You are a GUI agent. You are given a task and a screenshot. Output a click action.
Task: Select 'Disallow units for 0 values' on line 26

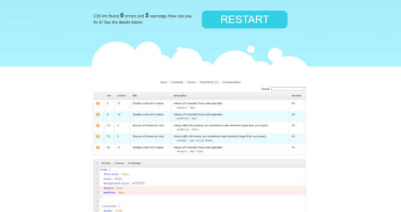click(x=148, y=147)
